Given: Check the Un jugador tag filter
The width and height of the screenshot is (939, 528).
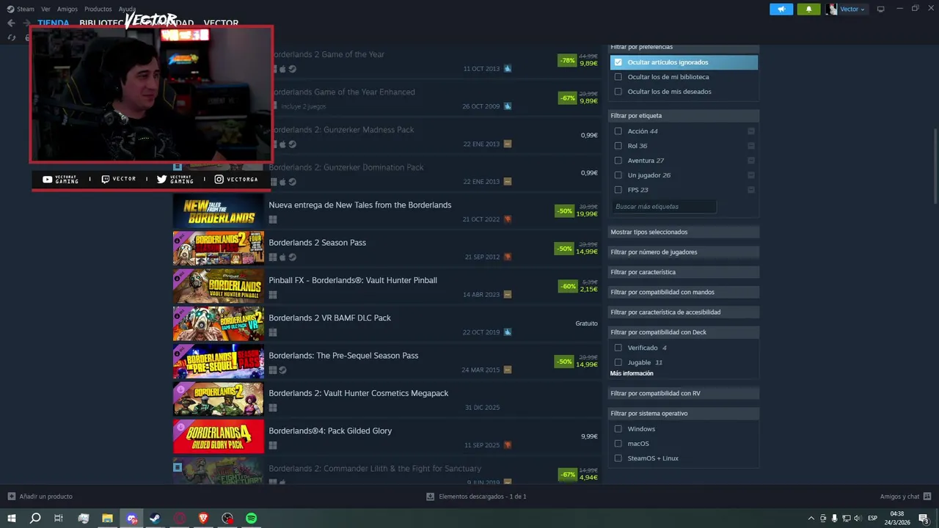Looking at the screenshot, I should [x=618, y=175].
